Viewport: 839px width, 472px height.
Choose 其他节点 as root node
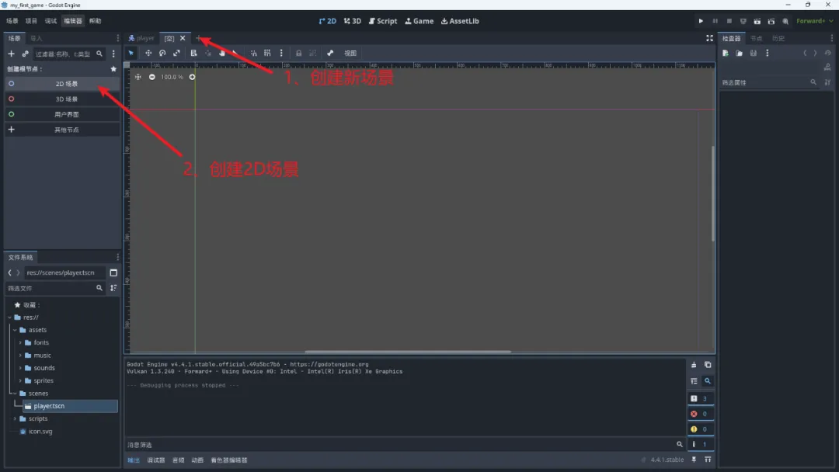tap(62, 130)
